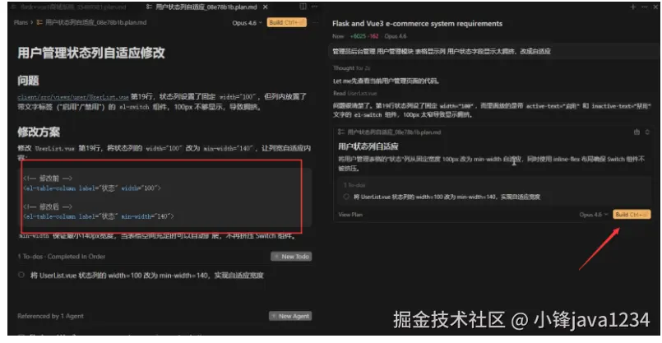Click the user prompt message 管理员后台管理
662x343 pixels.
(x=442, y=51)
